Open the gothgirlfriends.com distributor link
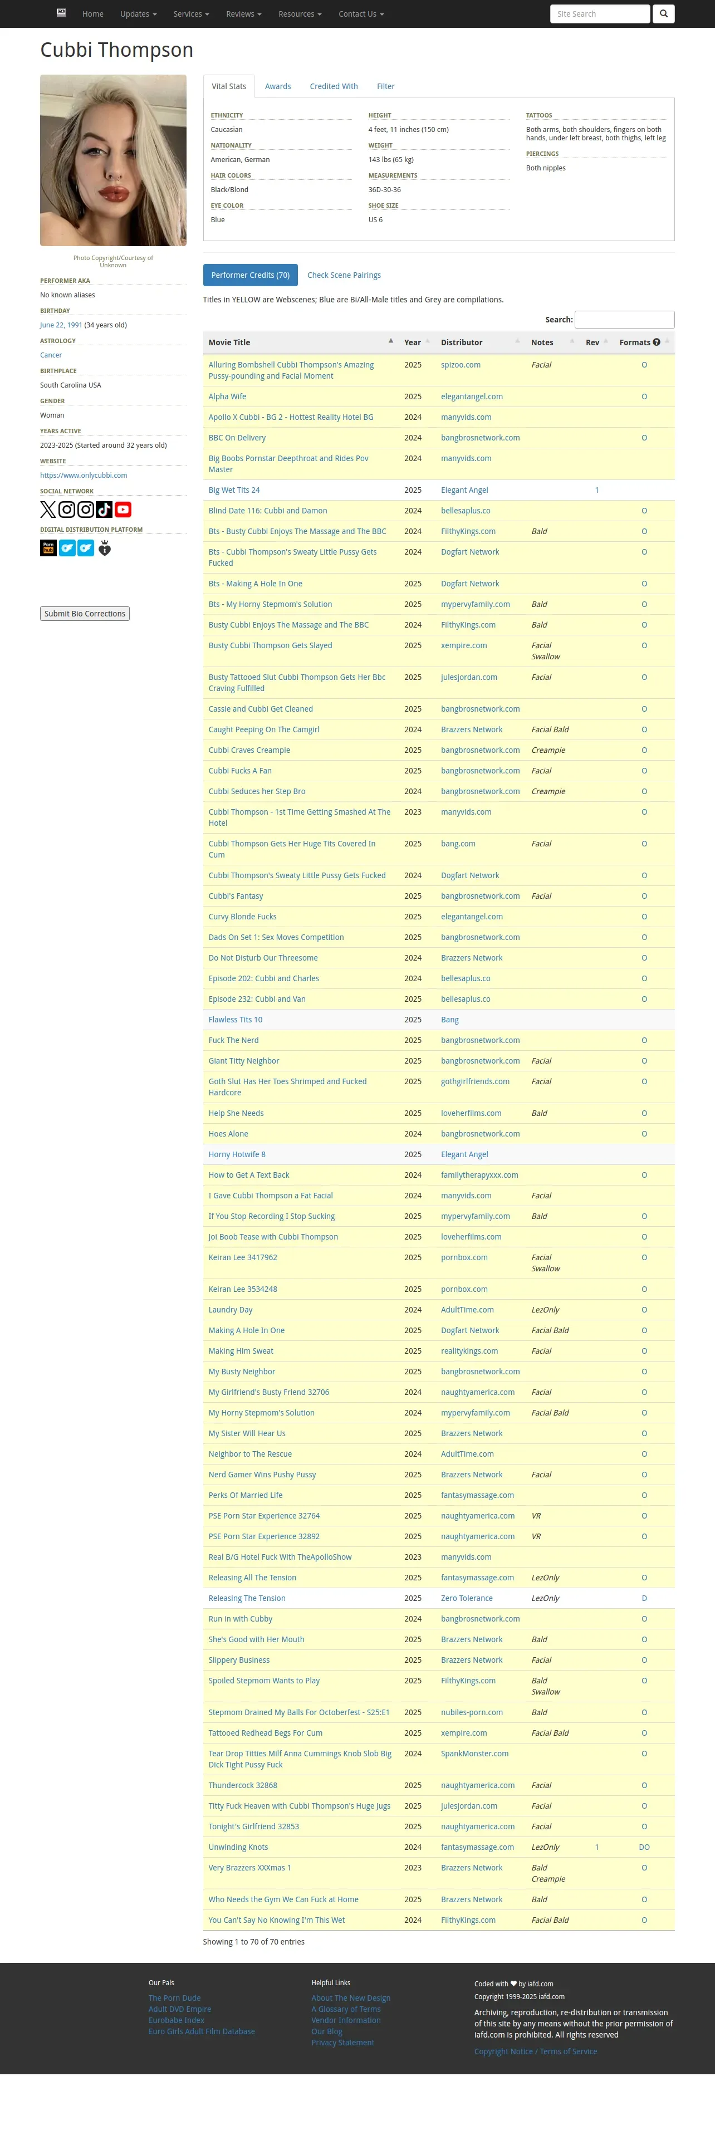This screenshot has height=2145, width=715. tap(476, 1081)
